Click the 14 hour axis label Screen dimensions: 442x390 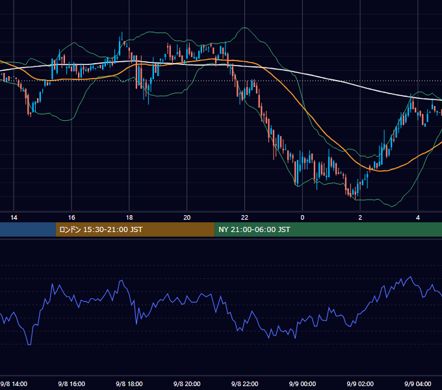[x=14, y=218]
